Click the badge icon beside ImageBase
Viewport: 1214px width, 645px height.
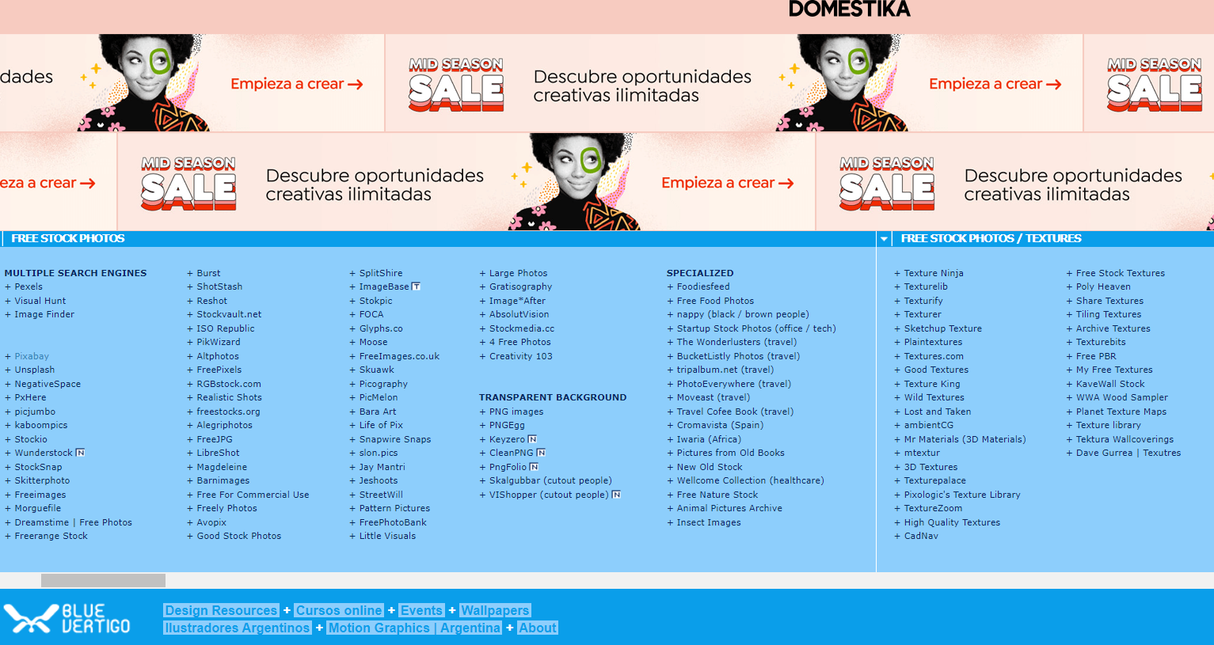(x=417, y=286)
